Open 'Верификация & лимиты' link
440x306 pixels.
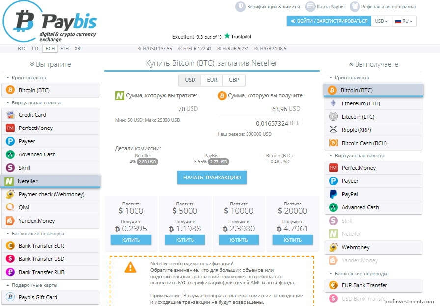coord(274,7)
